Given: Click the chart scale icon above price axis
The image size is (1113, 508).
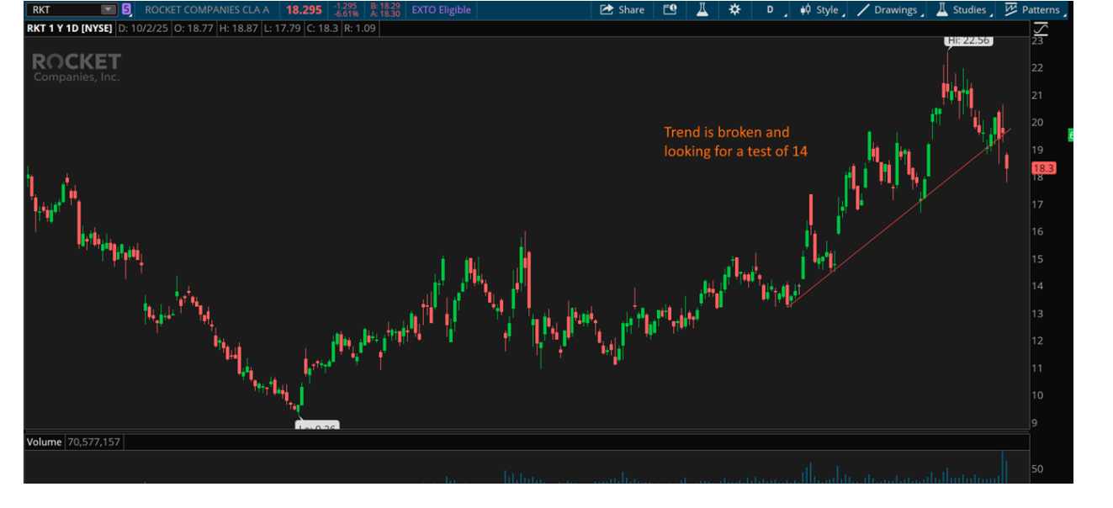Looking at the screenshot, I should point(1040,29).
